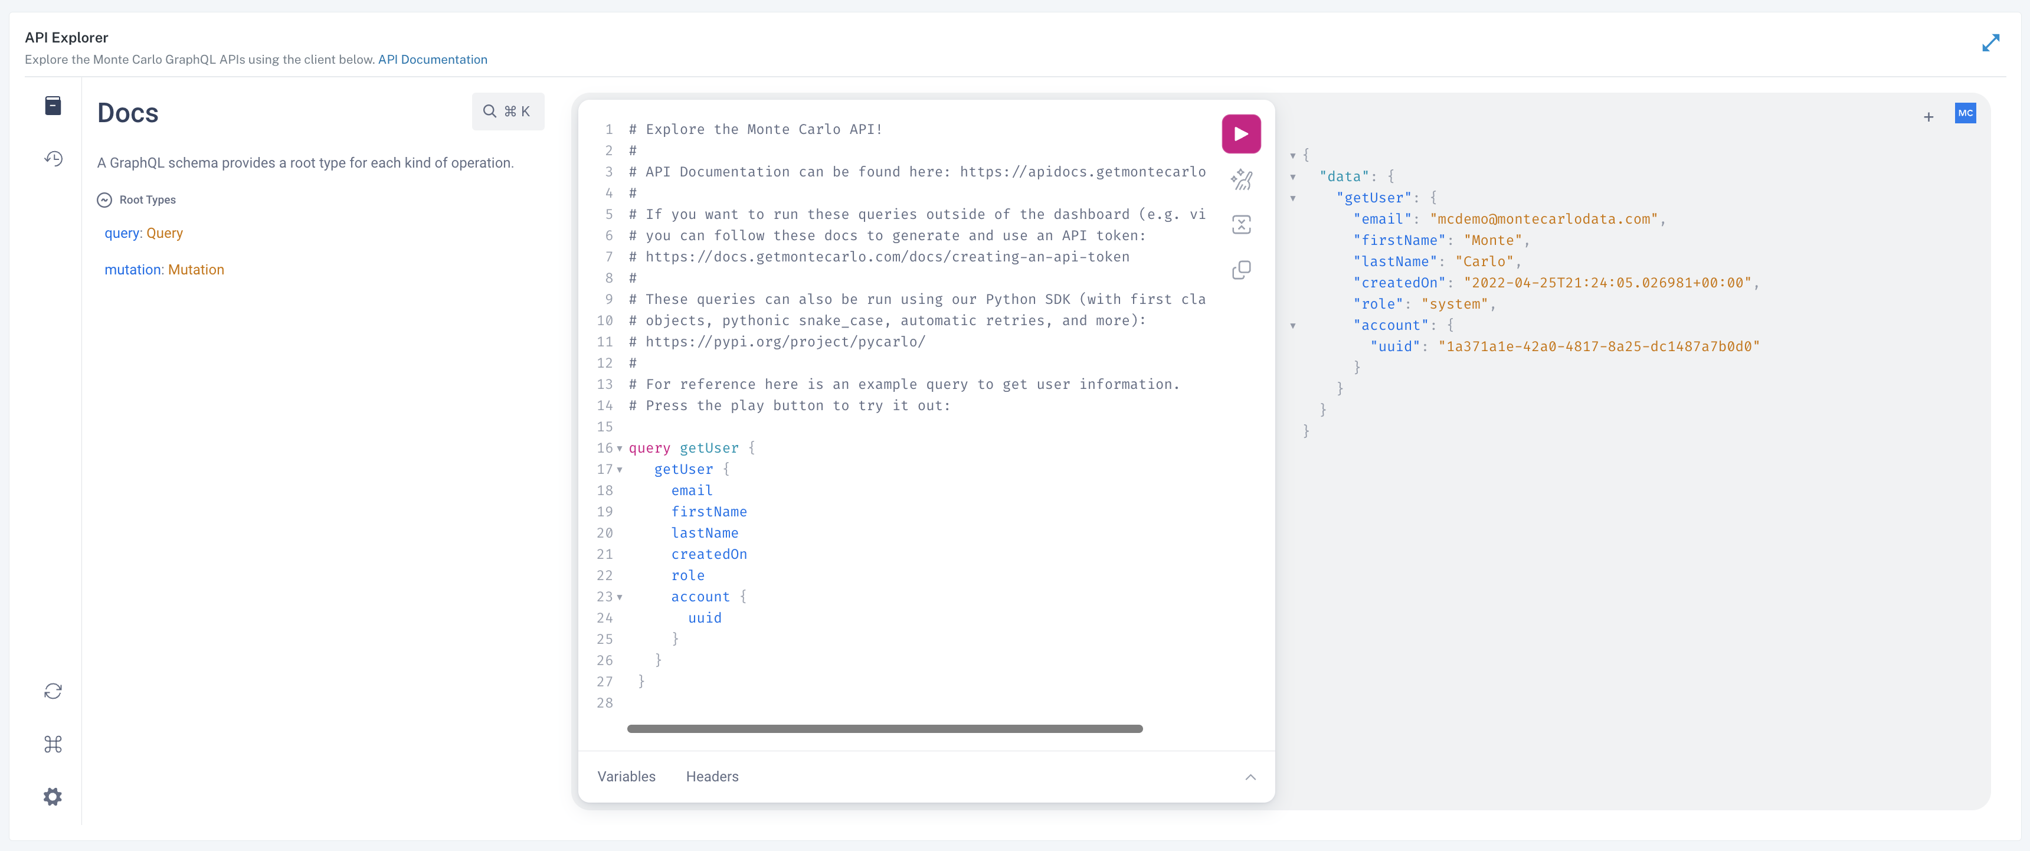Image resolution: width=2030 pixels, height=851 pixels.
Task: Click the uuid field in the query
Action: pyautogui.click(x=705, y=618)
